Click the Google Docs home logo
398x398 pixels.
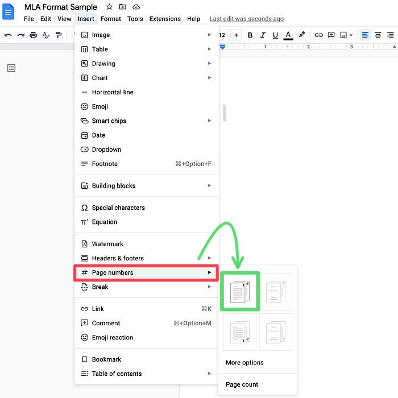9,11
